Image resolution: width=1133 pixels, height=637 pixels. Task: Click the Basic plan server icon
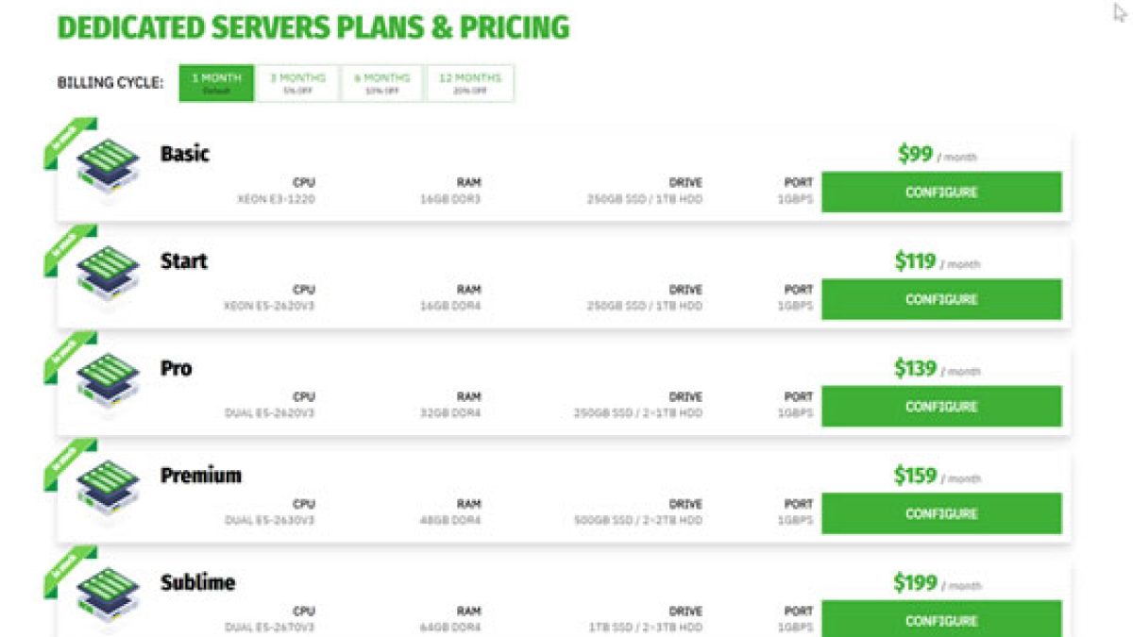[x=107, y=170]
